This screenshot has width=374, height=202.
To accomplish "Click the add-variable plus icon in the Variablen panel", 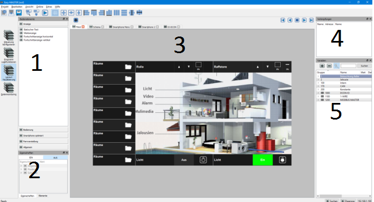I will click(x=322, y=66).
